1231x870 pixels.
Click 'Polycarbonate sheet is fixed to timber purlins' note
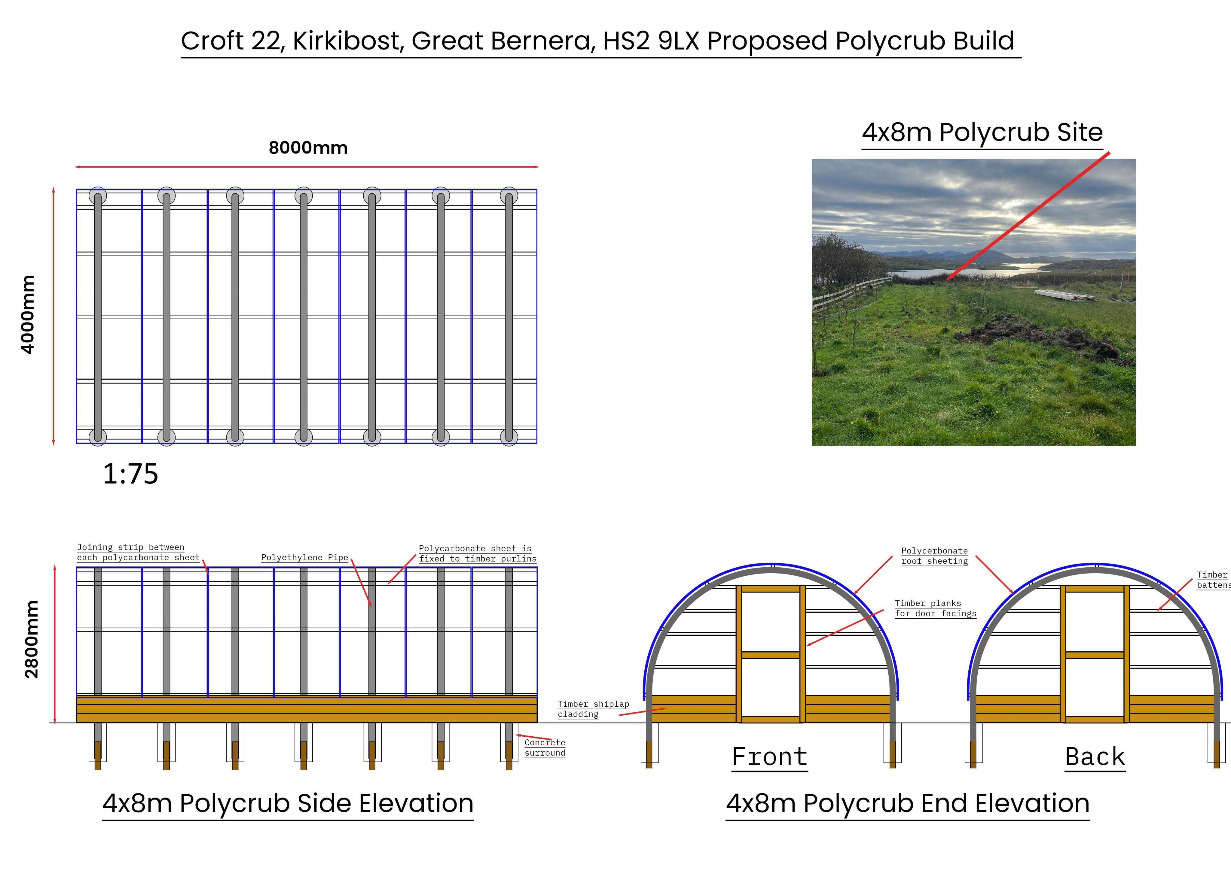[x=478, y=553]
